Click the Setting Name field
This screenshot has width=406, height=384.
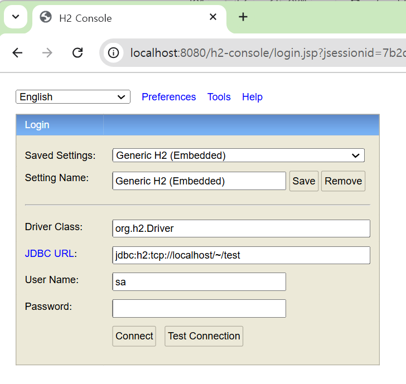click(x=199, y=181)
